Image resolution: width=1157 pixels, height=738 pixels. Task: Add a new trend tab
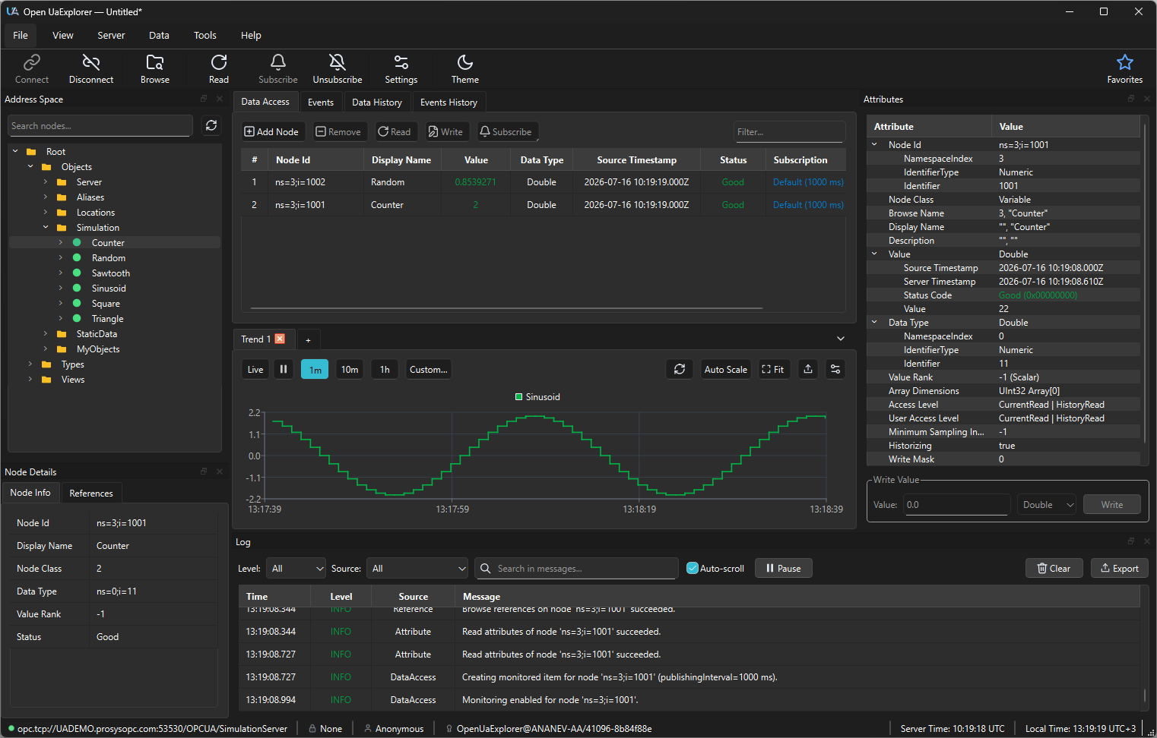308,339
